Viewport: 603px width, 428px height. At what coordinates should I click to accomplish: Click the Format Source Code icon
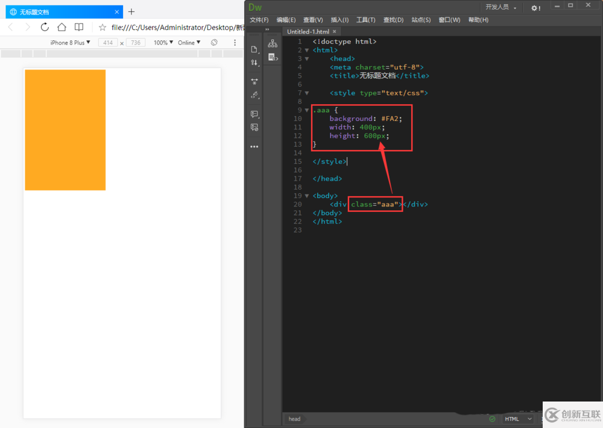click(x=254, y=95)
